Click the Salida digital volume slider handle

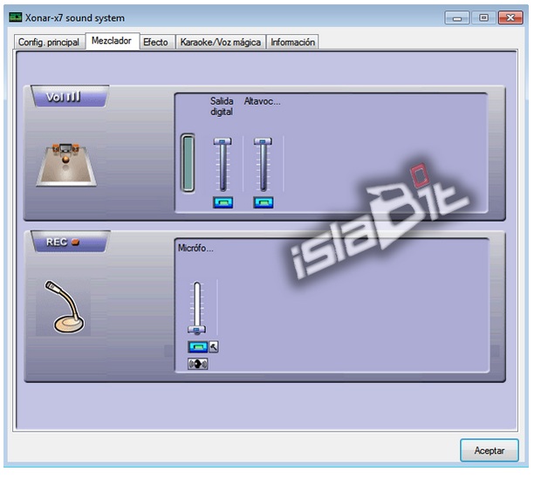pos(222,141)
